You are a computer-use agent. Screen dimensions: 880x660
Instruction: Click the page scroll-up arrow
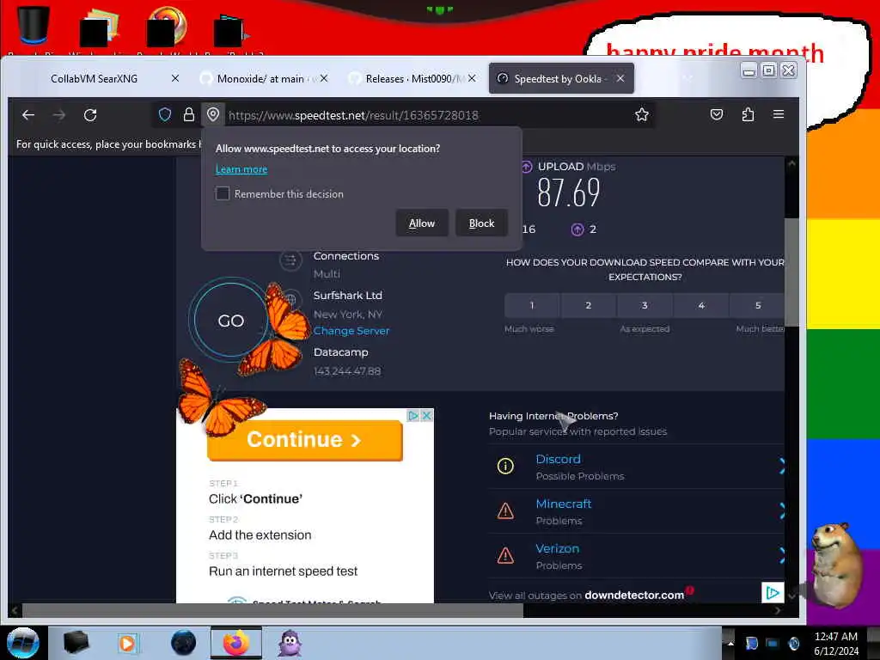(x=791, y=164)
